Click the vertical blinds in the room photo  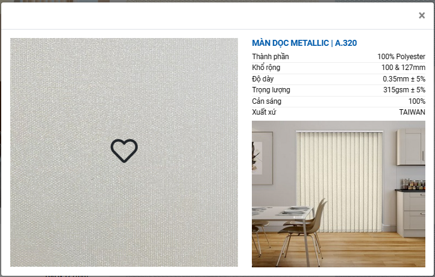click(x=340, y=181)
